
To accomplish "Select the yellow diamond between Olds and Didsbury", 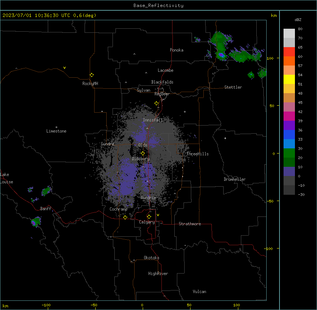I will (143, 153).
